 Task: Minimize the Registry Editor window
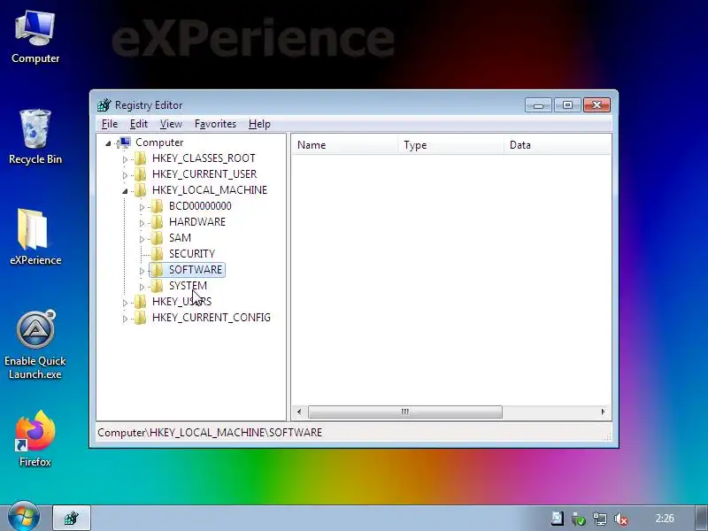538,105
